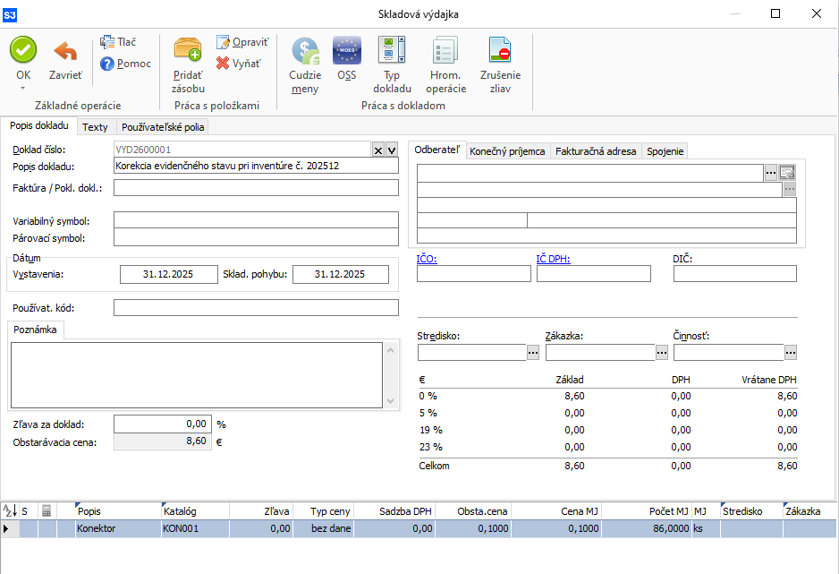Click the Zavrieť back arrow icon

(65, 52)
